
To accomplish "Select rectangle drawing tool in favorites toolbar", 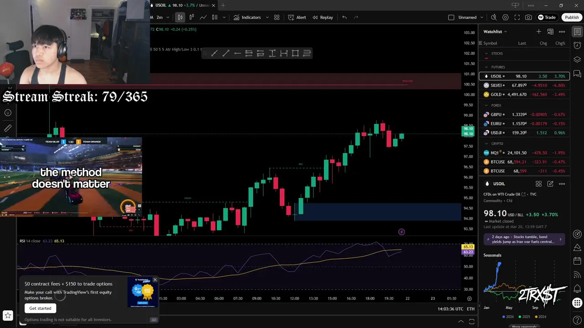I will pyautogui.click(x=295, y=53).
